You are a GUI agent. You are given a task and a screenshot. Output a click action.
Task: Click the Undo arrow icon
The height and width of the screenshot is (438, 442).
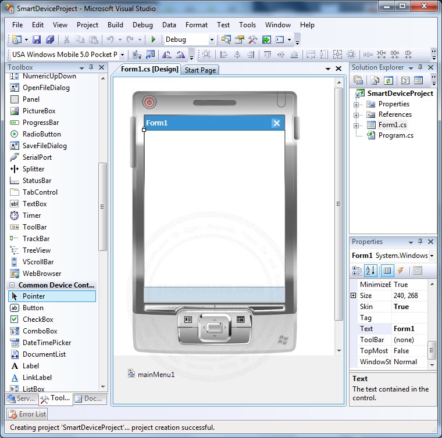coord(110,40)
